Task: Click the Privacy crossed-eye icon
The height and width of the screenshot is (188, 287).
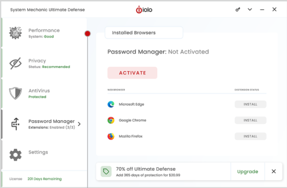Action: (x=16, y=63)
